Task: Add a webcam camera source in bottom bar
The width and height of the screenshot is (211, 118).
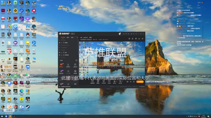Action: pos(98,82)
